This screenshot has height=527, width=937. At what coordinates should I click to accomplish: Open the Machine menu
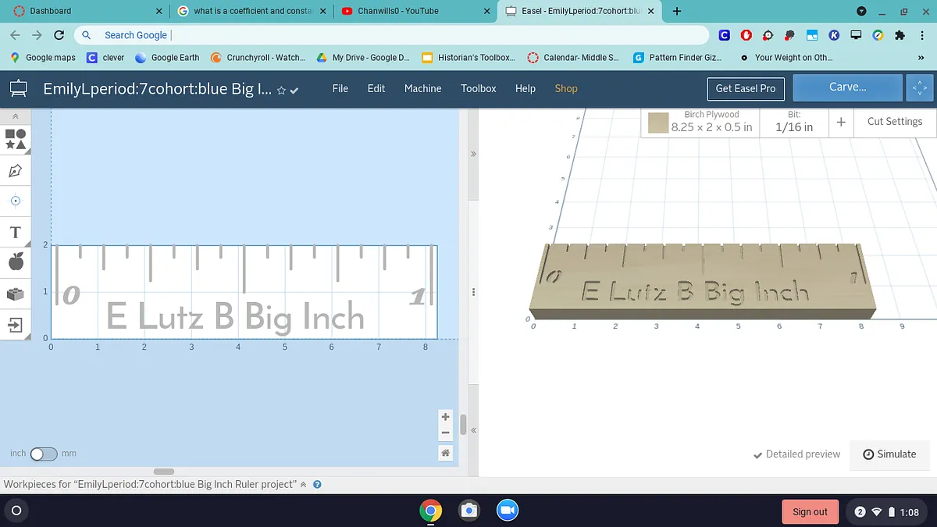(x=422, y=89)
